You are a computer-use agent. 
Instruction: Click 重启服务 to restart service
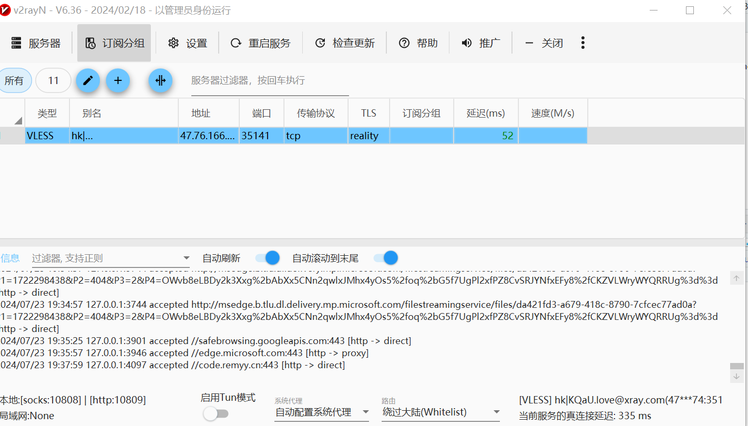[x=260, y=43]
